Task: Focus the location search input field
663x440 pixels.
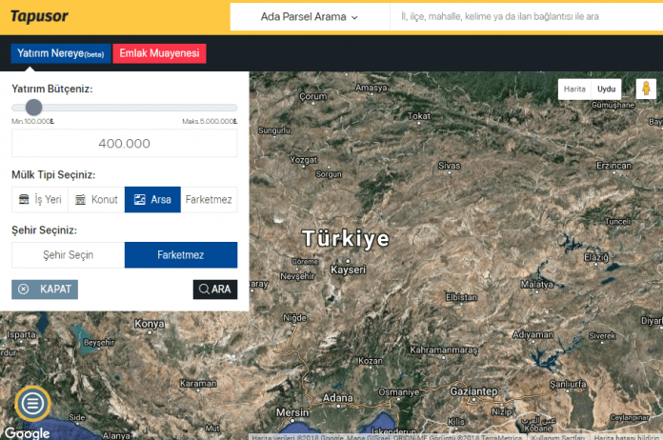Action: [526, 17]
